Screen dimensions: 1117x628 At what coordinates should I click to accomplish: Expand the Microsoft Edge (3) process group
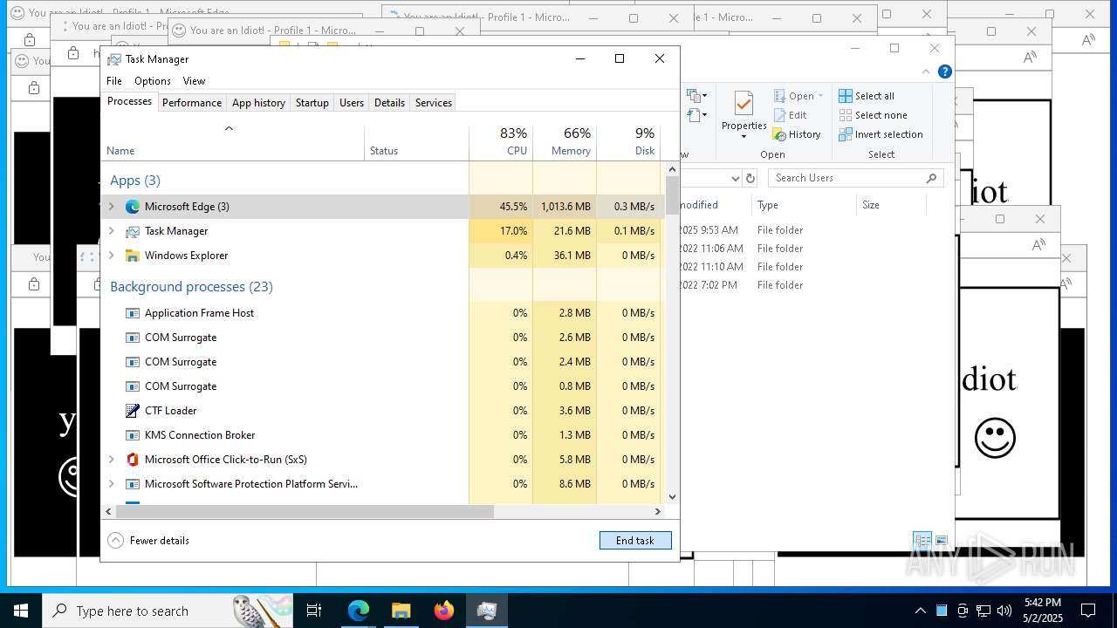click(111, 207)
